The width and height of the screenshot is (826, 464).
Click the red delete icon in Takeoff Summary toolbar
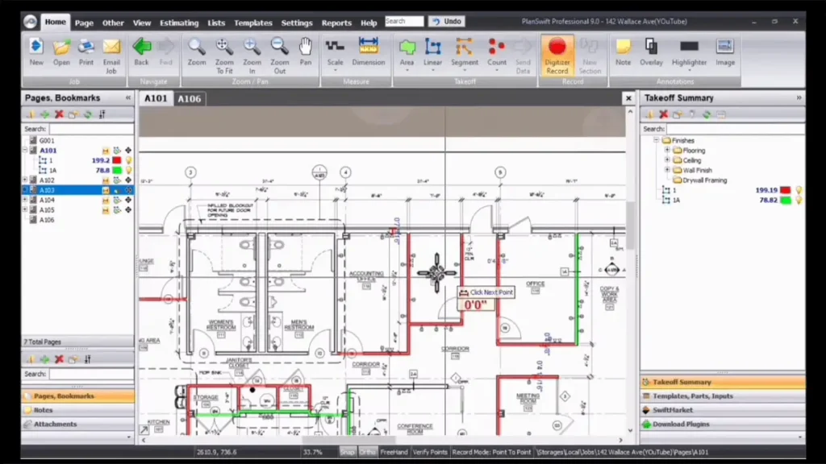663,114
